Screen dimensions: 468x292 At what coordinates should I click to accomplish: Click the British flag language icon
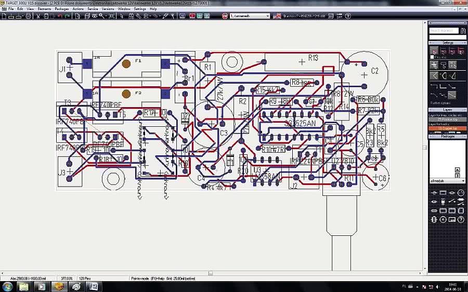[278, 16]
